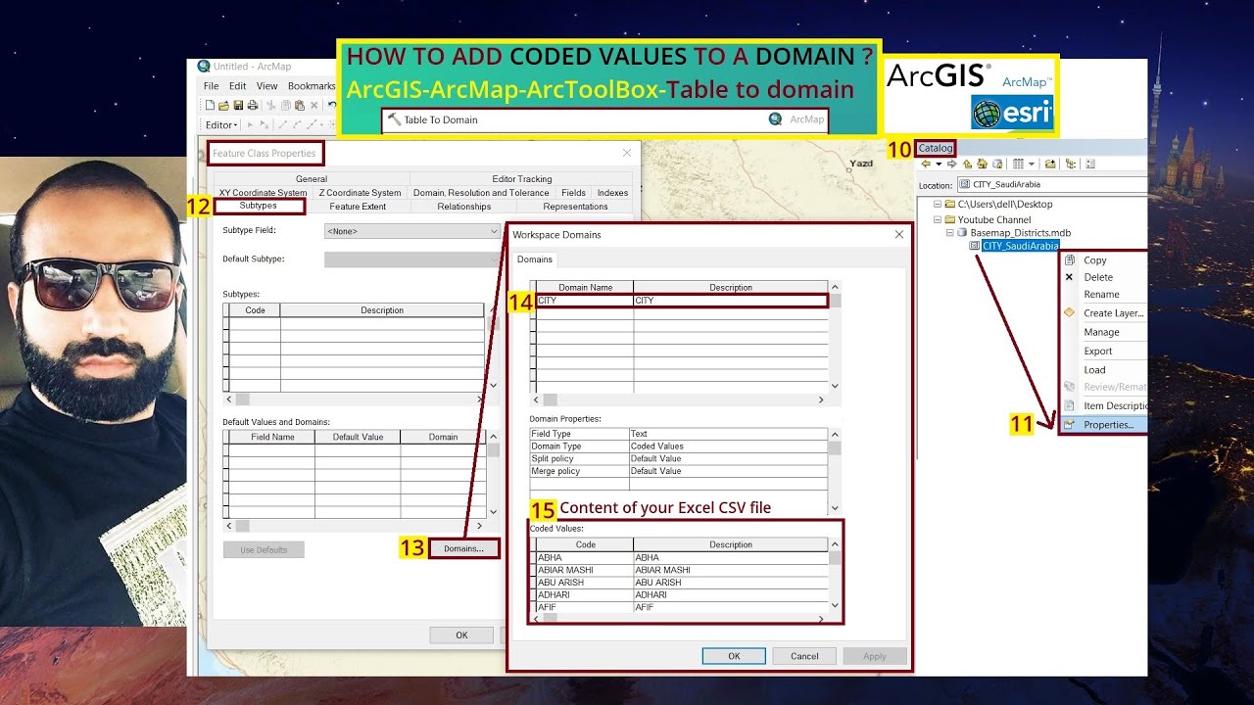Click the Catalog panel title tab

[x=935, y=149]
